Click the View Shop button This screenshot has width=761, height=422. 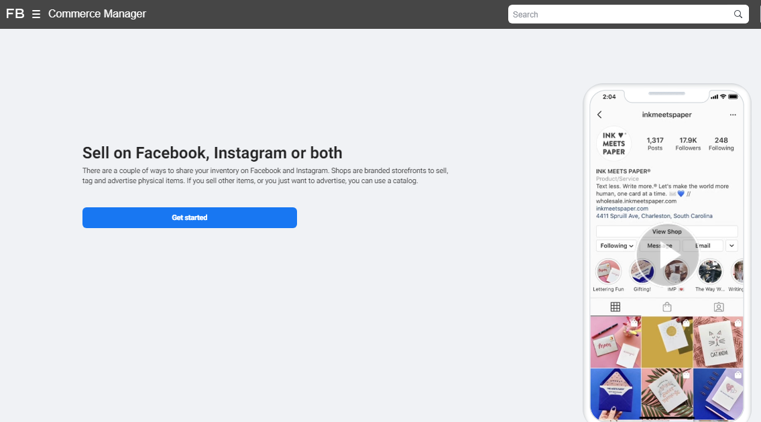666,231
